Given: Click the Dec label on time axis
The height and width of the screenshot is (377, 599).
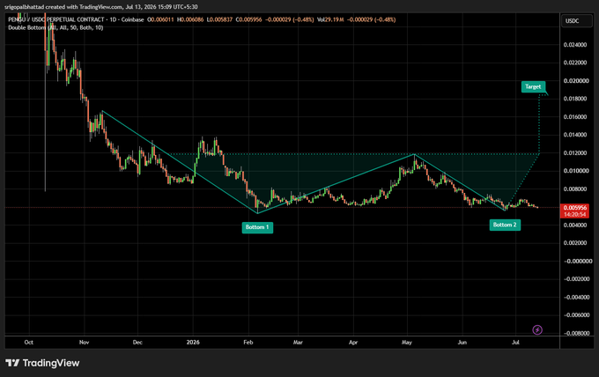Looking at the screenshot, I should [137, 343].
